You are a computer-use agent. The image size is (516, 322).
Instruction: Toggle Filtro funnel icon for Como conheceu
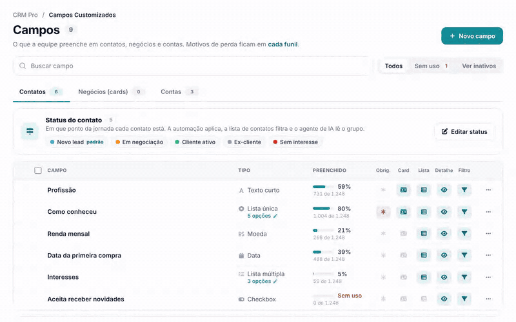[464, 212]
